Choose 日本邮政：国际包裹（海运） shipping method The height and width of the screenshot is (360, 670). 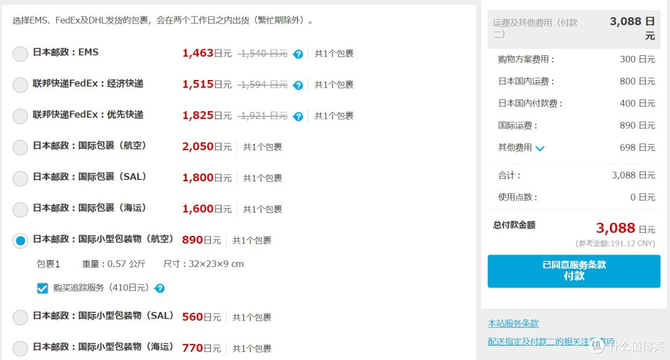pyautogui.click(x=19, y=209)
